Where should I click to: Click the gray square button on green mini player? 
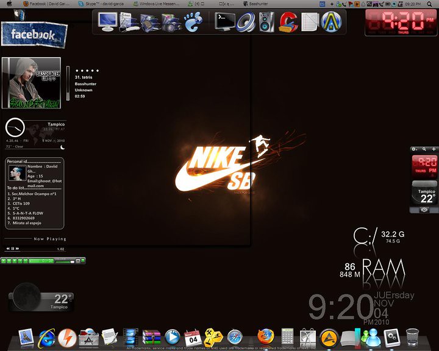78,261
